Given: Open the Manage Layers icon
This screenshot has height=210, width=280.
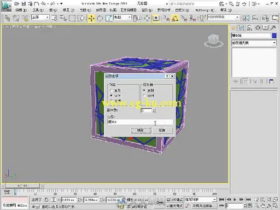Looking at the screenshot, I should [265, 18].
